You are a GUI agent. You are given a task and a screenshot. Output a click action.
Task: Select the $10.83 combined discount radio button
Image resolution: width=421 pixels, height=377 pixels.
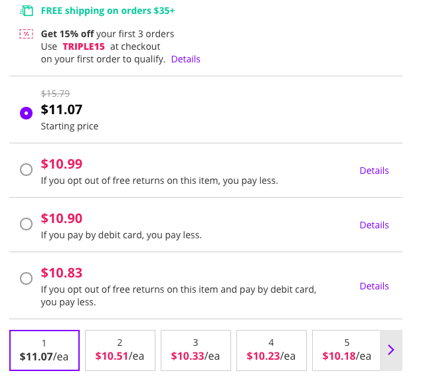[27, 279]
